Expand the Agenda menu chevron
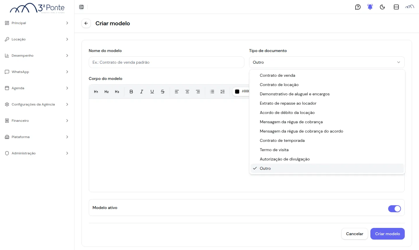Screen dimensions: 419x250 (x=67, y=88)
